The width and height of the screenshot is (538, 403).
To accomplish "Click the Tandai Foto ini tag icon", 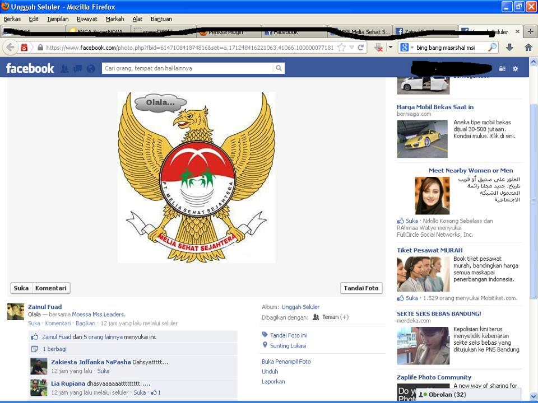I will click(x=265, y=335).
